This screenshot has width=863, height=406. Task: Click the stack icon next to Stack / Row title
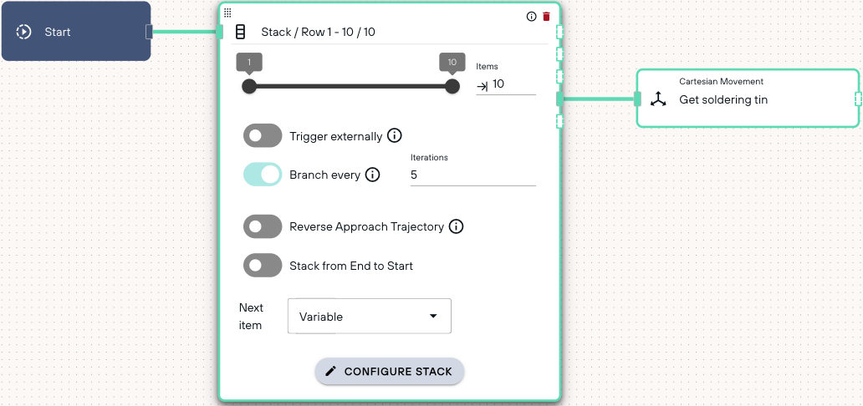pyautogui.click(x=240, y=32)
